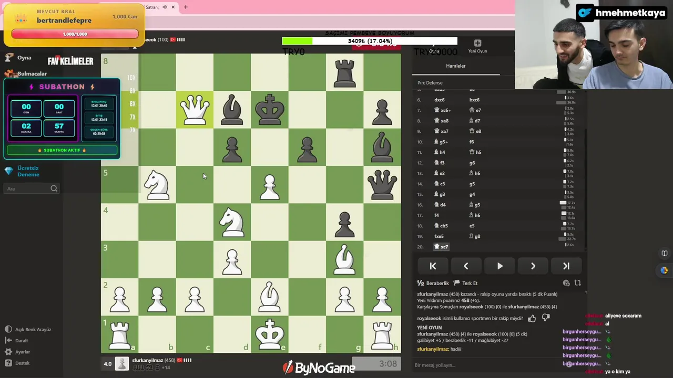Start auto-play of the moves

499,266
